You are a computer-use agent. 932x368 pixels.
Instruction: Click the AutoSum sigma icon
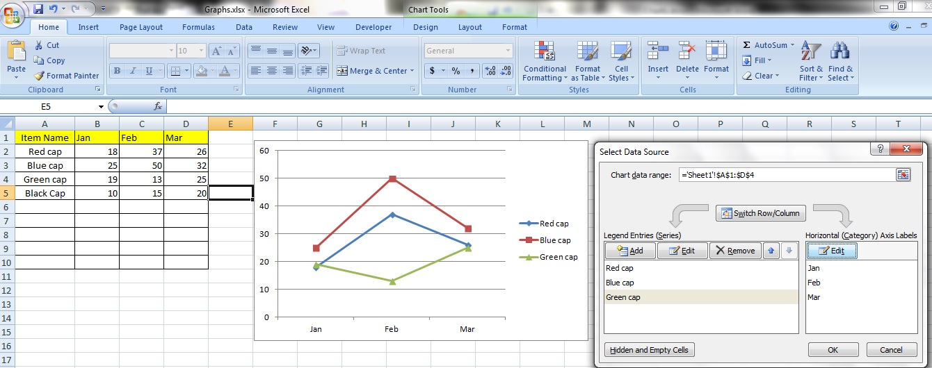coord(747,45)
